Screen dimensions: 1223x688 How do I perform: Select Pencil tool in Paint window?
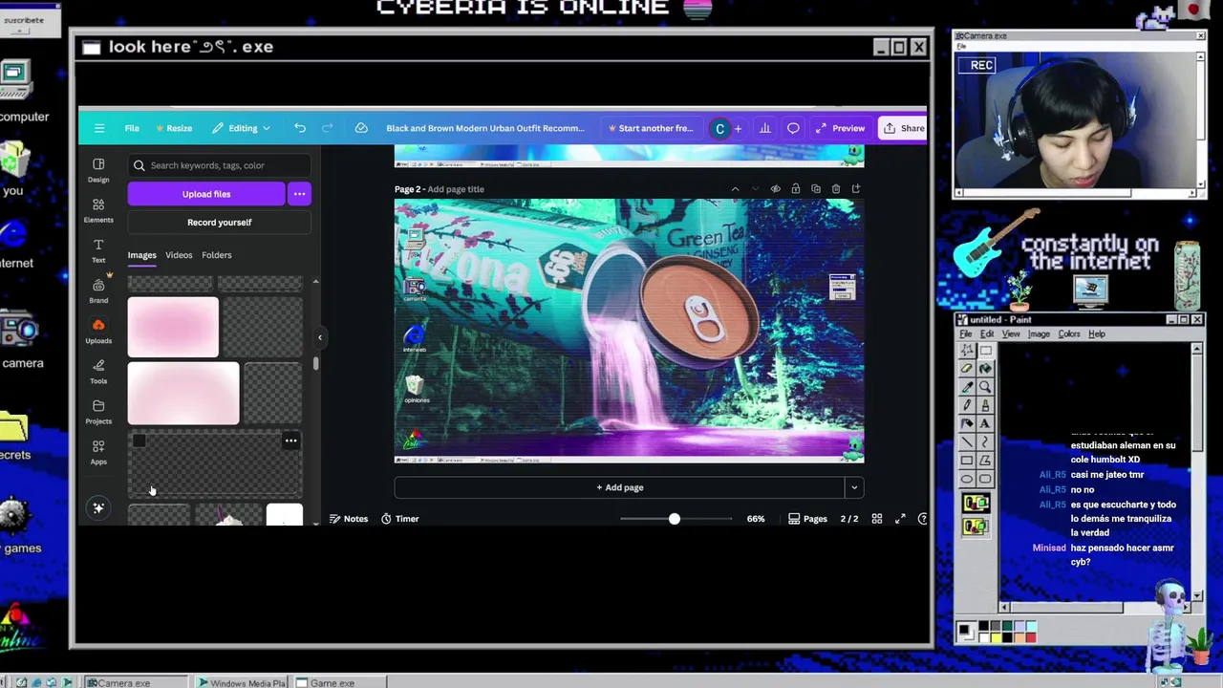[966, 405]
